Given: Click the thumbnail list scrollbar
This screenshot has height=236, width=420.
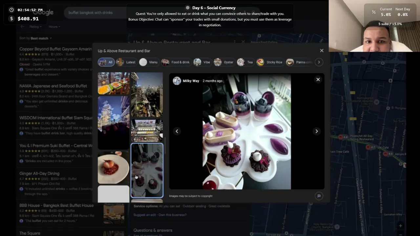Looking at the screenshot, I should click(x=165, y=146).
